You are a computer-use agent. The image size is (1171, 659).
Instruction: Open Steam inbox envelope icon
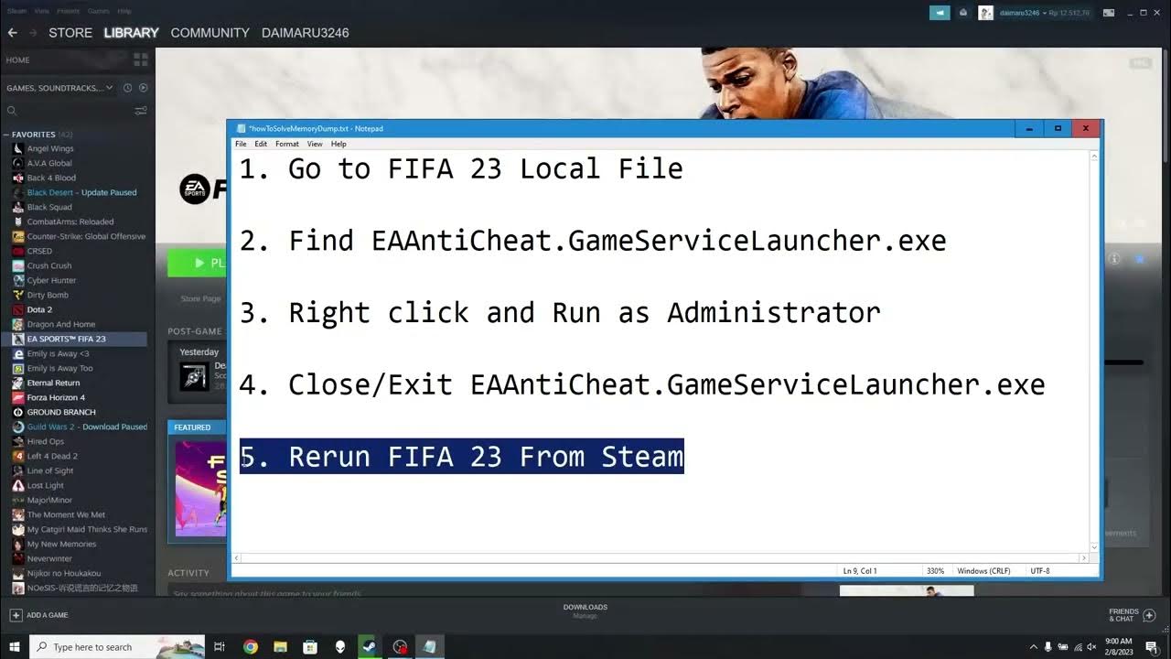[x=963, y=13]
